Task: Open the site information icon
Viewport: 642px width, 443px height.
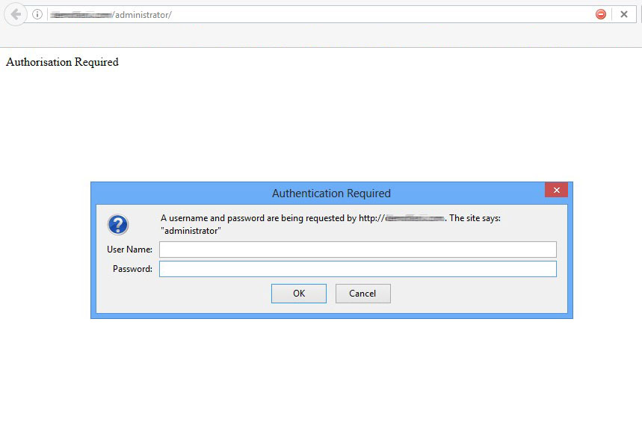Action: point(37,14)
